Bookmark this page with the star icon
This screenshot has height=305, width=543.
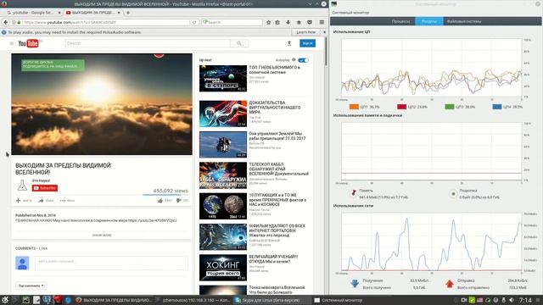tap(268, 22)
